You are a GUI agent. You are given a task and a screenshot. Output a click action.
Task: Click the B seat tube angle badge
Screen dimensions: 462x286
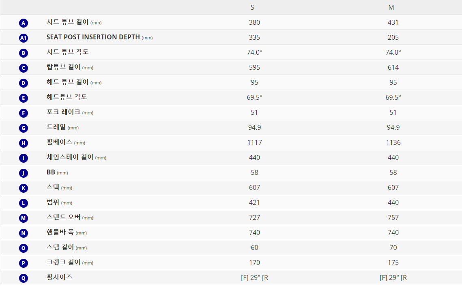click(24, 53)
